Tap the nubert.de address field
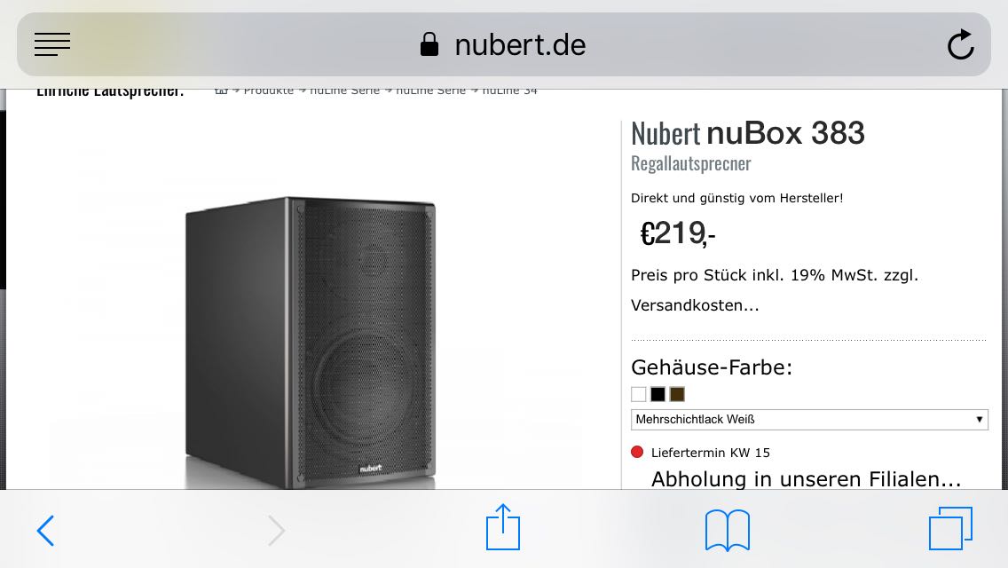The image size is (1008, 568). tap(519, 44)
